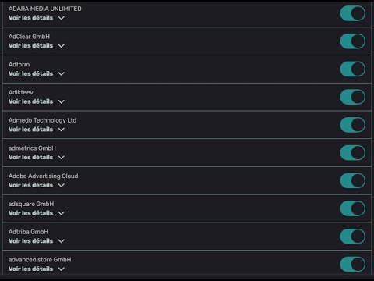Open 'Voir les détails' under admetrics GmbH
The height and width of the screenshot is (281, 374).
[x=30, y=157]
